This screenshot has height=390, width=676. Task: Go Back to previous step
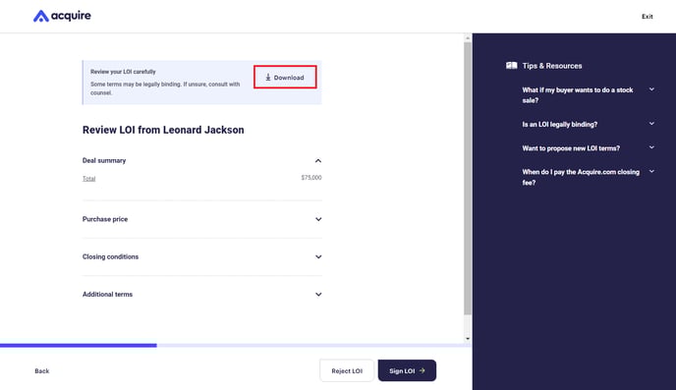coord(42,371)
